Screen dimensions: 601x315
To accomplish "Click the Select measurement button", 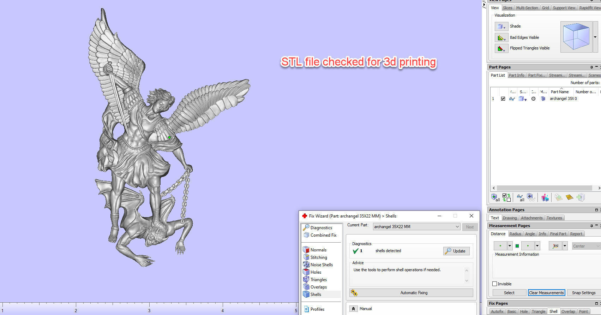I will (509, 293).
